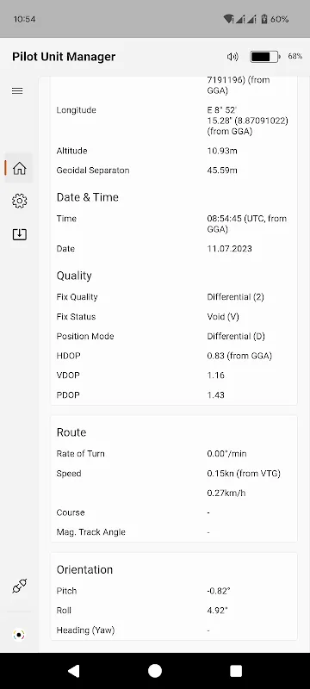
Task: Open the Settings gear icon
Action: coord(19,201)
